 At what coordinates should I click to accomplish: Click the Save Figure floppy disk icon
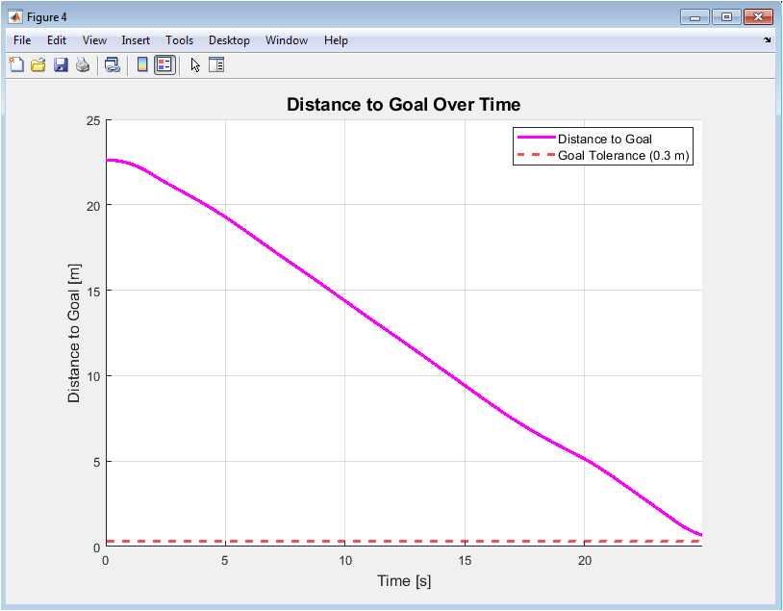[x=61, y=65]
